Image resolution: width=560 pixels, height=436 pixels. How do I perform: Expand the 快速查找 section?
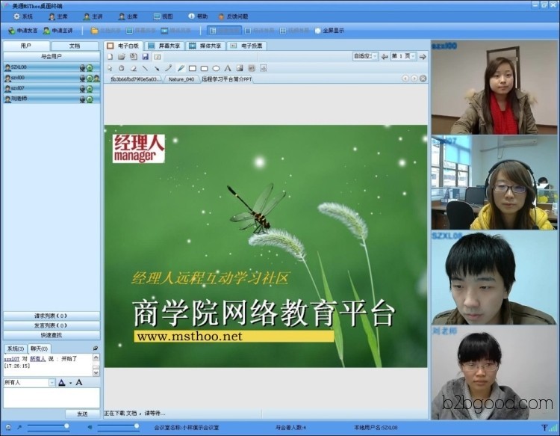click(52, 335)
